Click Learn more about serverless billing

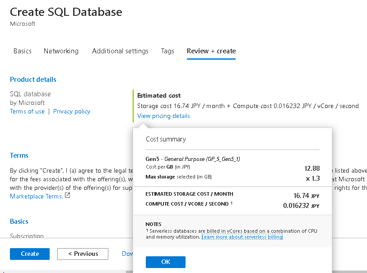242,236
